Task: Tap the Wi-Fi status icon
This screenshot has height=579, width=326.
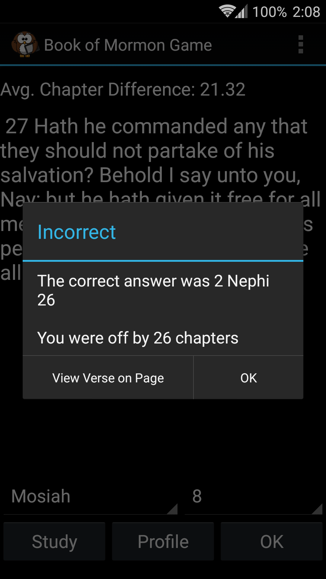Action: (x=227, y=11)
